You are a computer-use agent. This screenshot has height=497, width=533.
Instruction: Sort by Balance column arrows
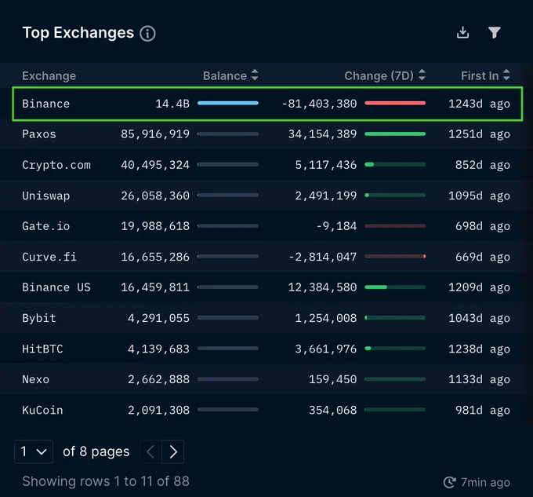tap(255, 75)
